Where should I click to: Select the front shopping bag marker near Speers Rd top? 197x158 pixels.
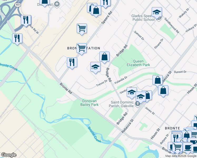click(x=96, y=11)
